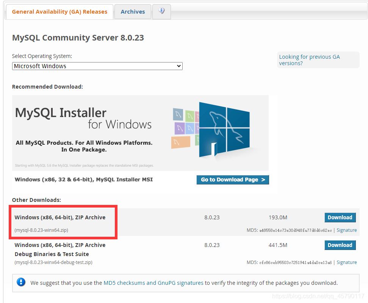The height and width of the screenshot is (303, 368).
Task: Open Signature link for debug-test archive
Action: click(346, 262)
